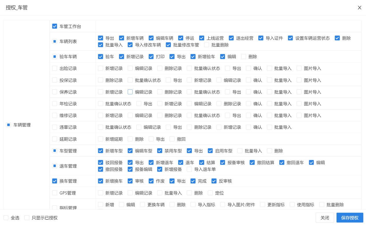Check the 新增延期 permission checkbox
Viewport: 366px width, 225px height.
tap(101, 139)
